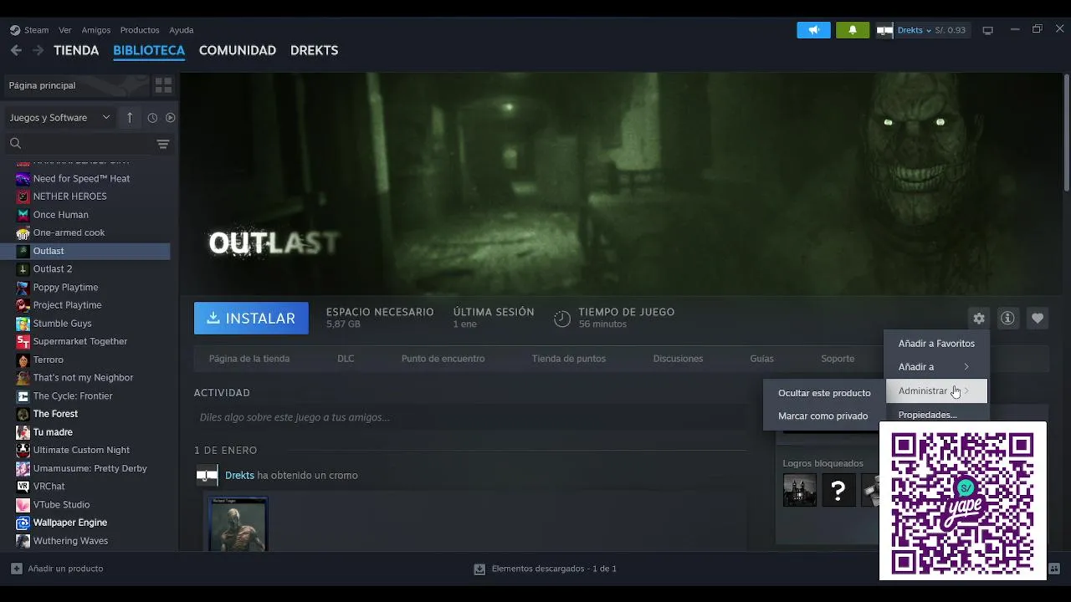Enter Big Picture mode monitor icon
Screen dimensions: 1071x602
click(x=987, y=30)
